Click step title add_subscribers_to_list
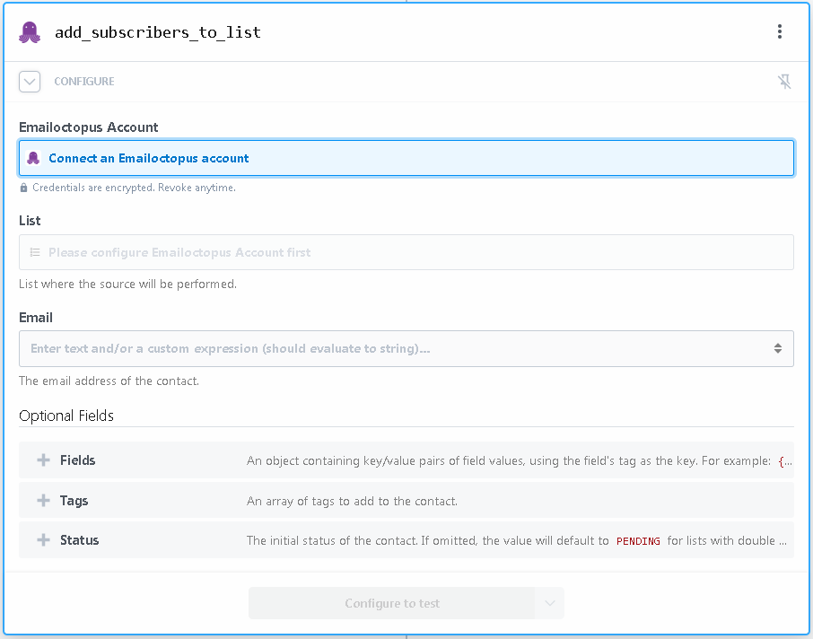 (x=158, y=32)
